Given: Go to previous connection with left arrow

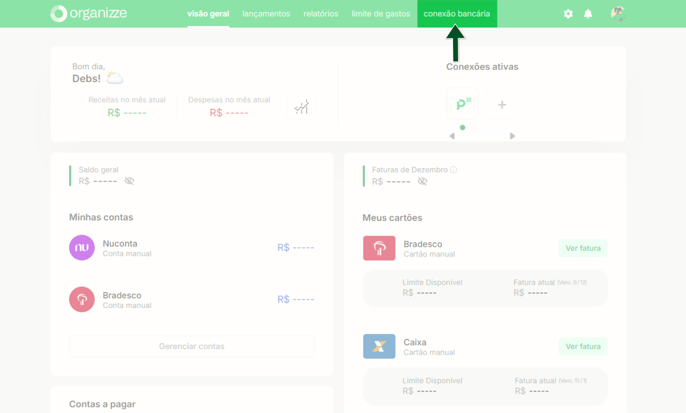Looking at the screenshot, I should (452, 136).
